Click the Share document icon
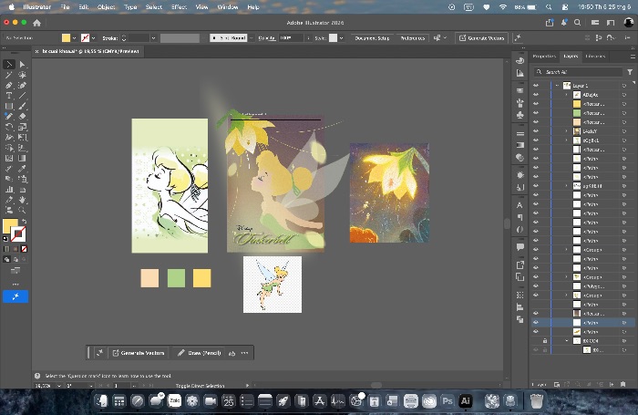The image size is (638, 415). pyautogui.click(x=550, y=23)
